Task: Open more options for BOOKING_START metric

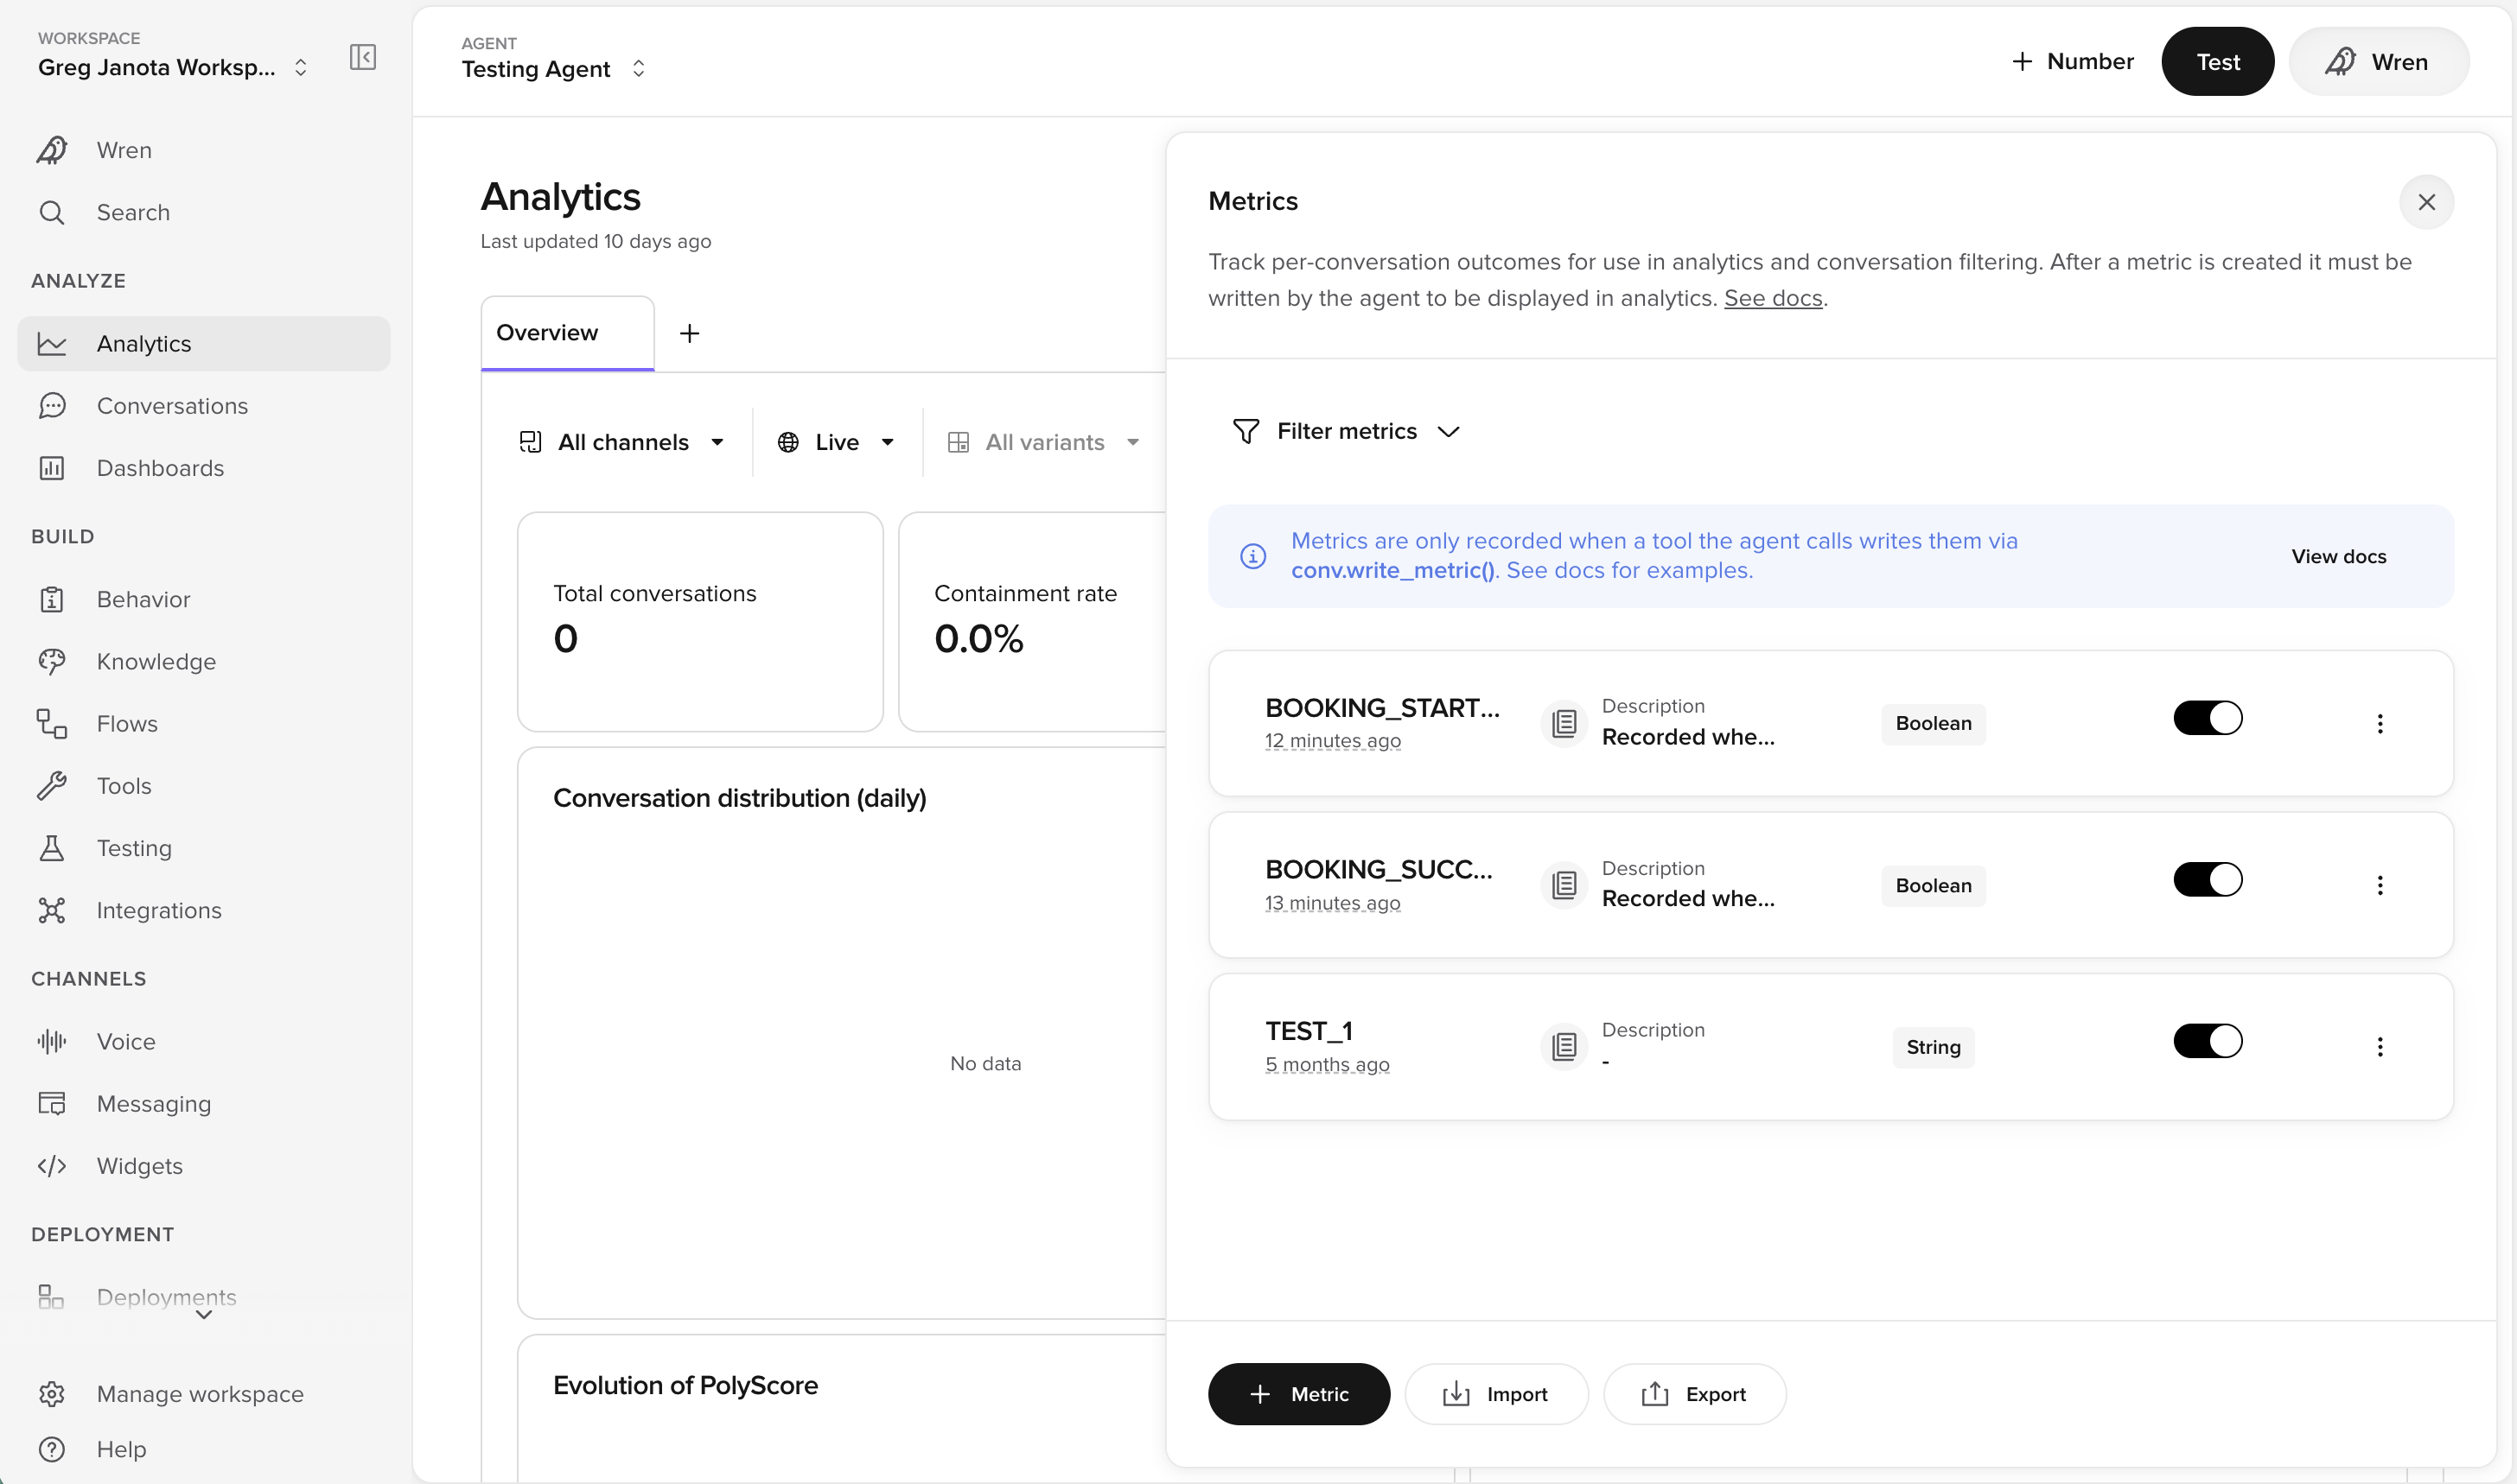Action: [x=2380, y=723]
